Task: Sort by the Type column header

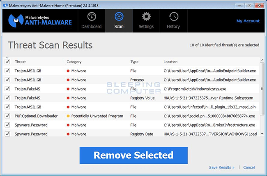Action: 134,62
